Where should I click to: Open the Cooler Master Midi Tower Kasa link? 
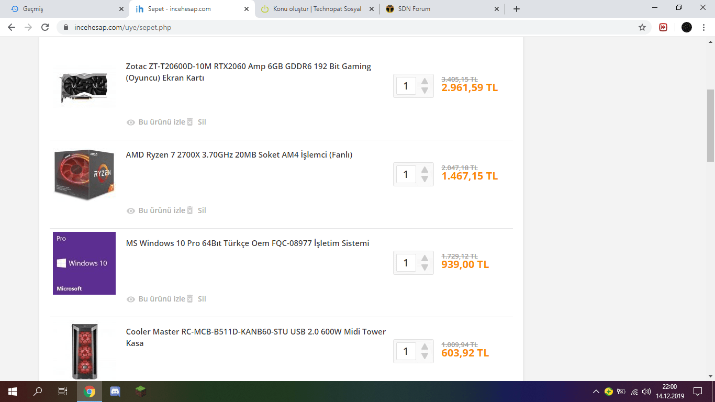point(256,338)
